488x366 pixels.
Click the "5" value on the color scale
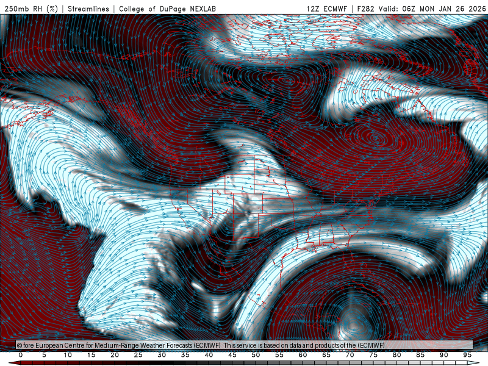(44, 355)
